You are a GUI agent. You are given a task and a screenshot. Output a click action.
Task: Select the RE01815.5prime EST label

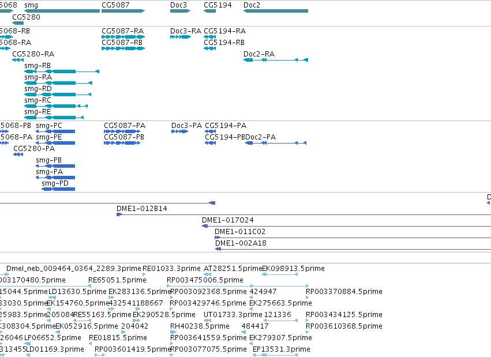pyautogui.click(x=118, y=338)
